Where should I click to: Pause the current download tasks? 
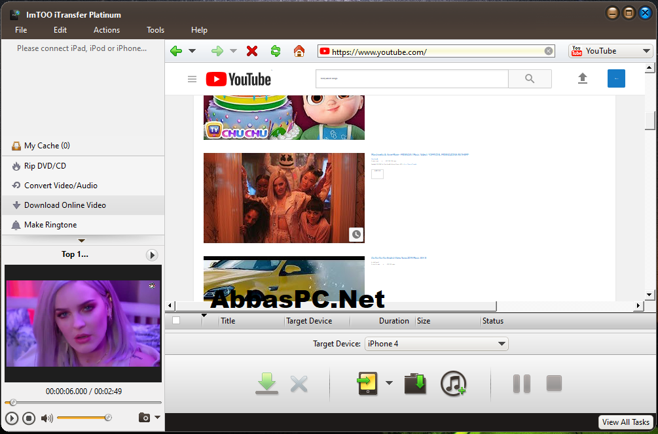[522, 384]
